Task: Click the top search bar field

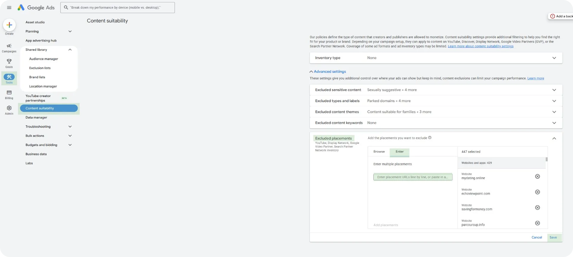Action: 118,7
